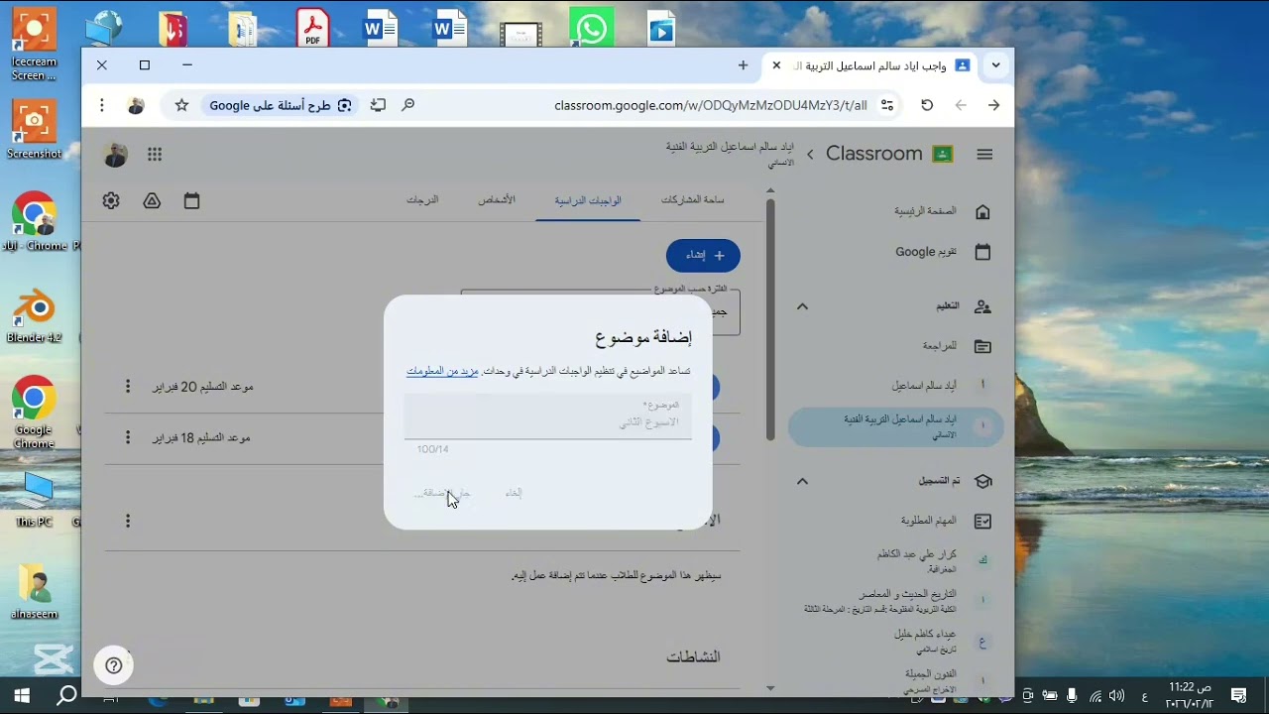Open This PC desktop icon

[x=34, y=501]
